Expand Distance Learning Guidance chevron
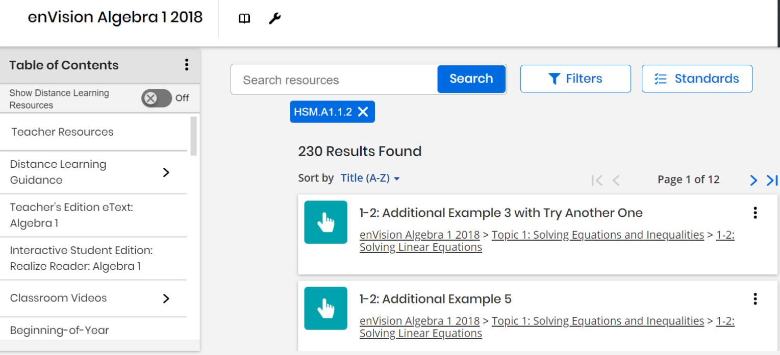Screen dimensions: 780x355 coord(166,172)
